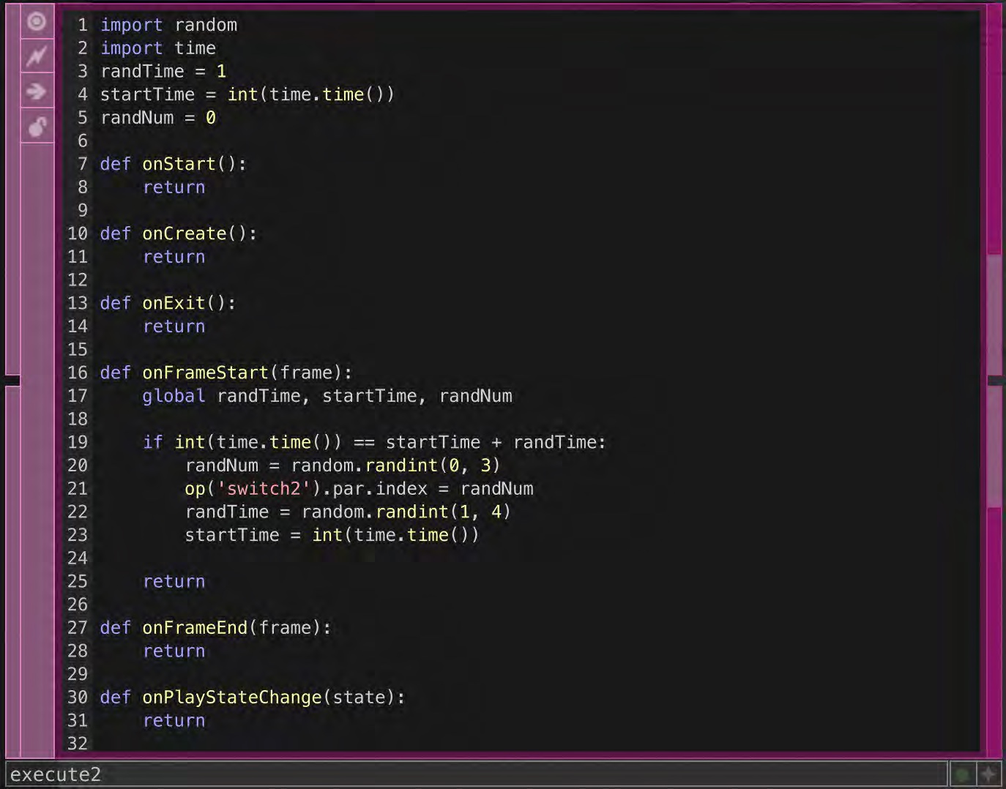Click the 'import random' line
This screenshot has height=789, width=1006.
(168, 25)
